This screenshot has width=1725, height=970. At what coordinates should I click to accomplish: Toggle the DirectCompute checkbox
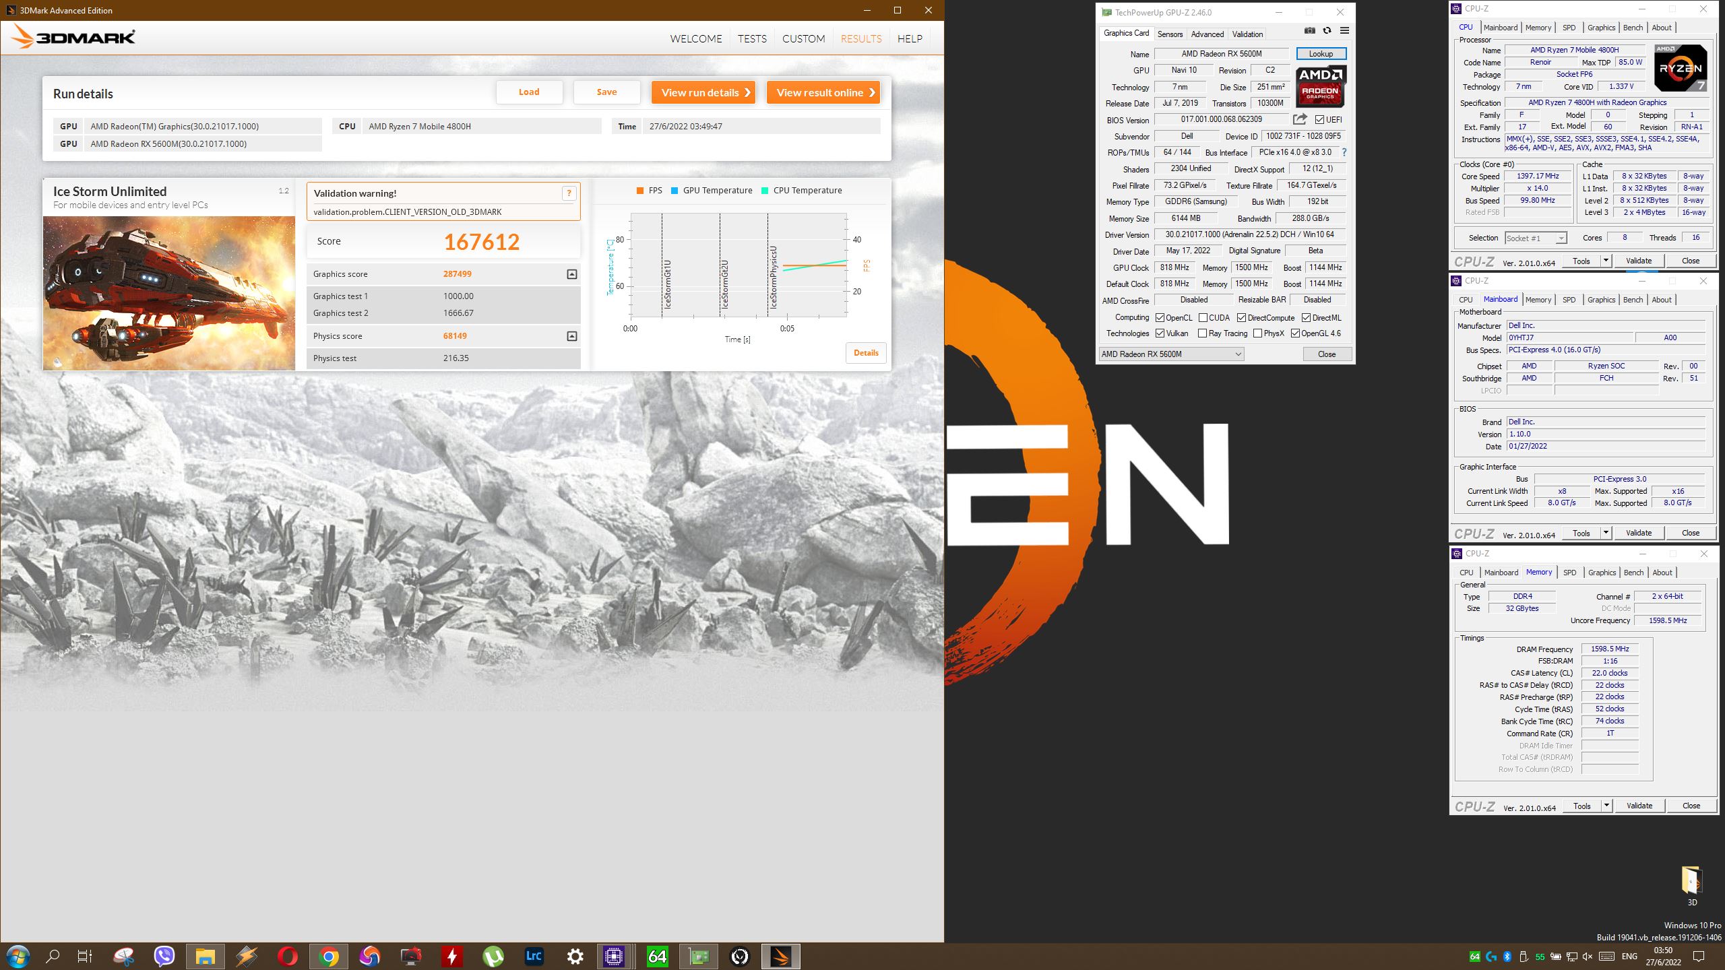coord(1241,318)
